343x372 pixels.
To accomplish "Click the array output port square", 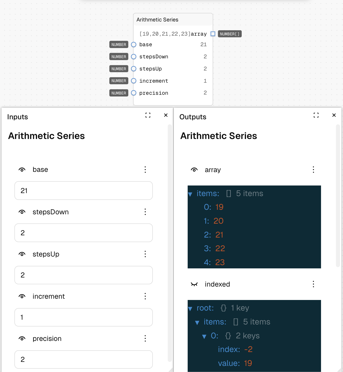I will (x=213, y=34).
